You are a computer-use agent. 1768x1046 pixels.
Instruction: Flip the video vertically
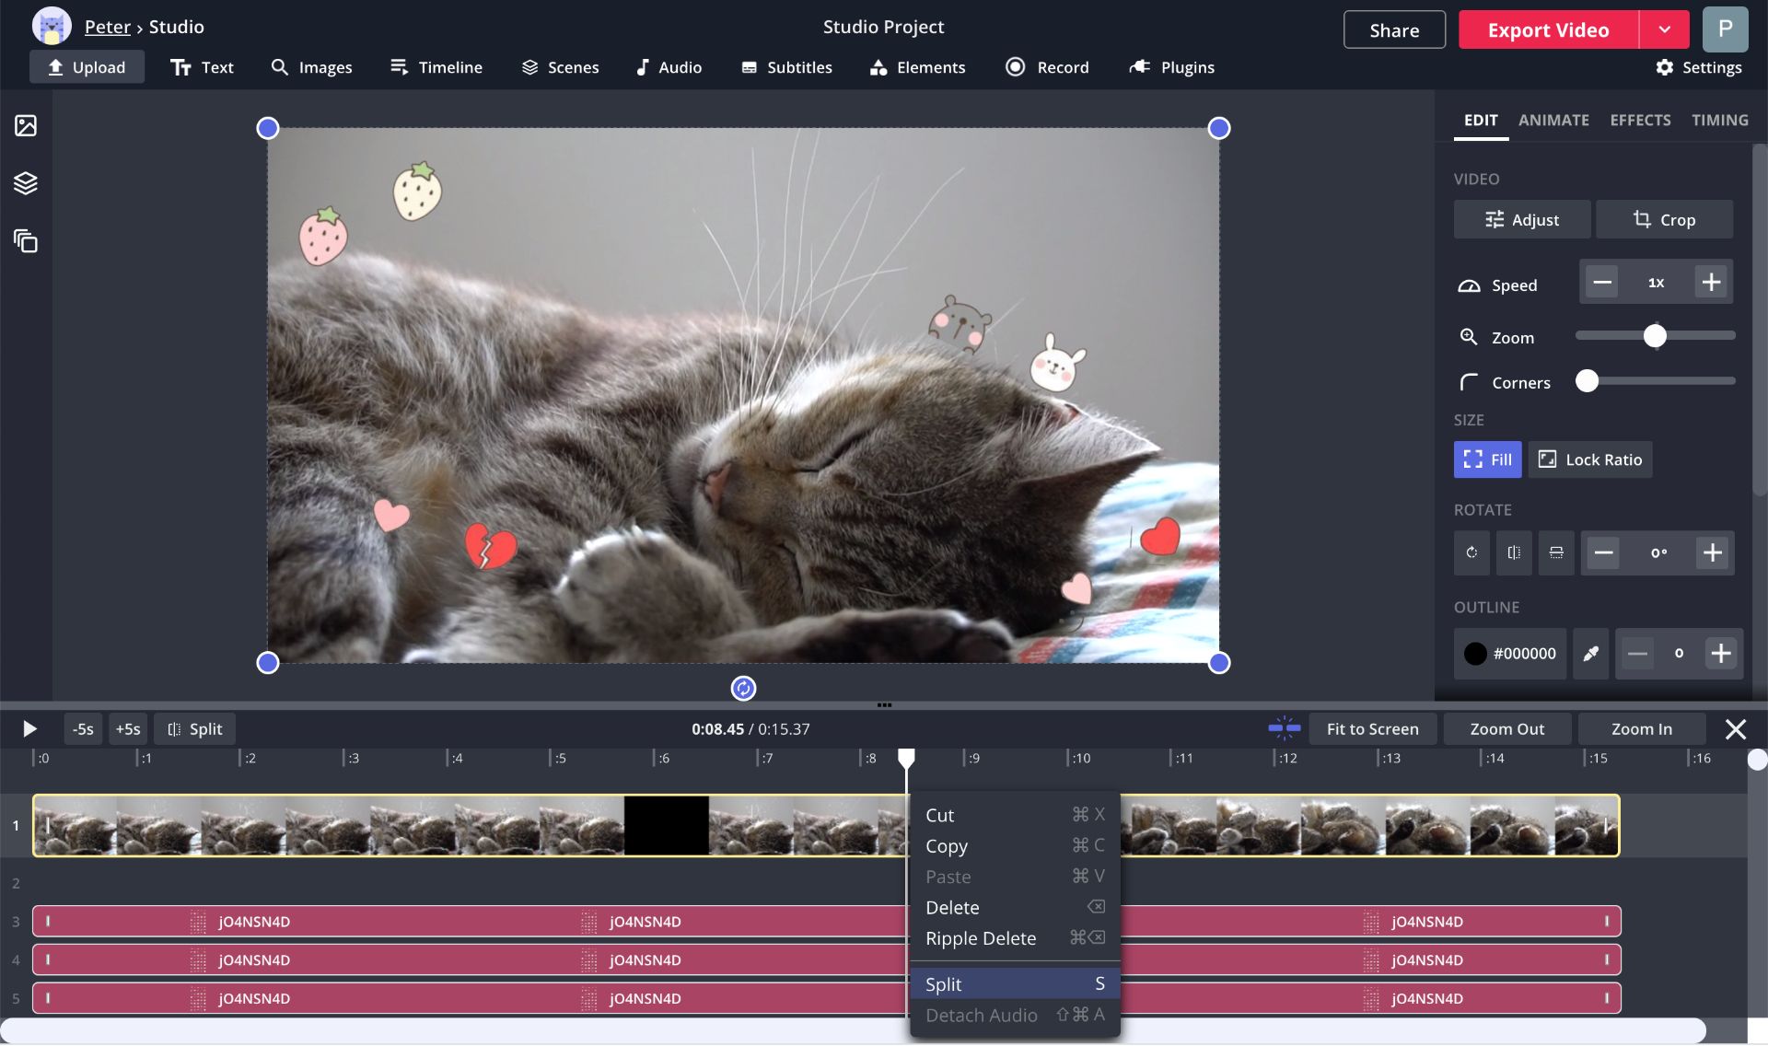pos(1556,552)
